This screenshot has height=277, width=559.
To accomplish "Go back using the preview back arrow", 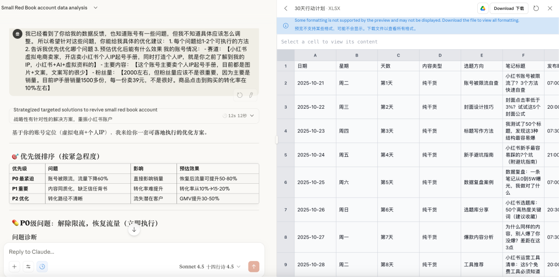I will 286,8.
